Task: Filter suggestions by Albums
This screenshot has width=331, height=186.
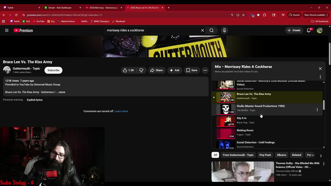Action: [x=281, y=155]
